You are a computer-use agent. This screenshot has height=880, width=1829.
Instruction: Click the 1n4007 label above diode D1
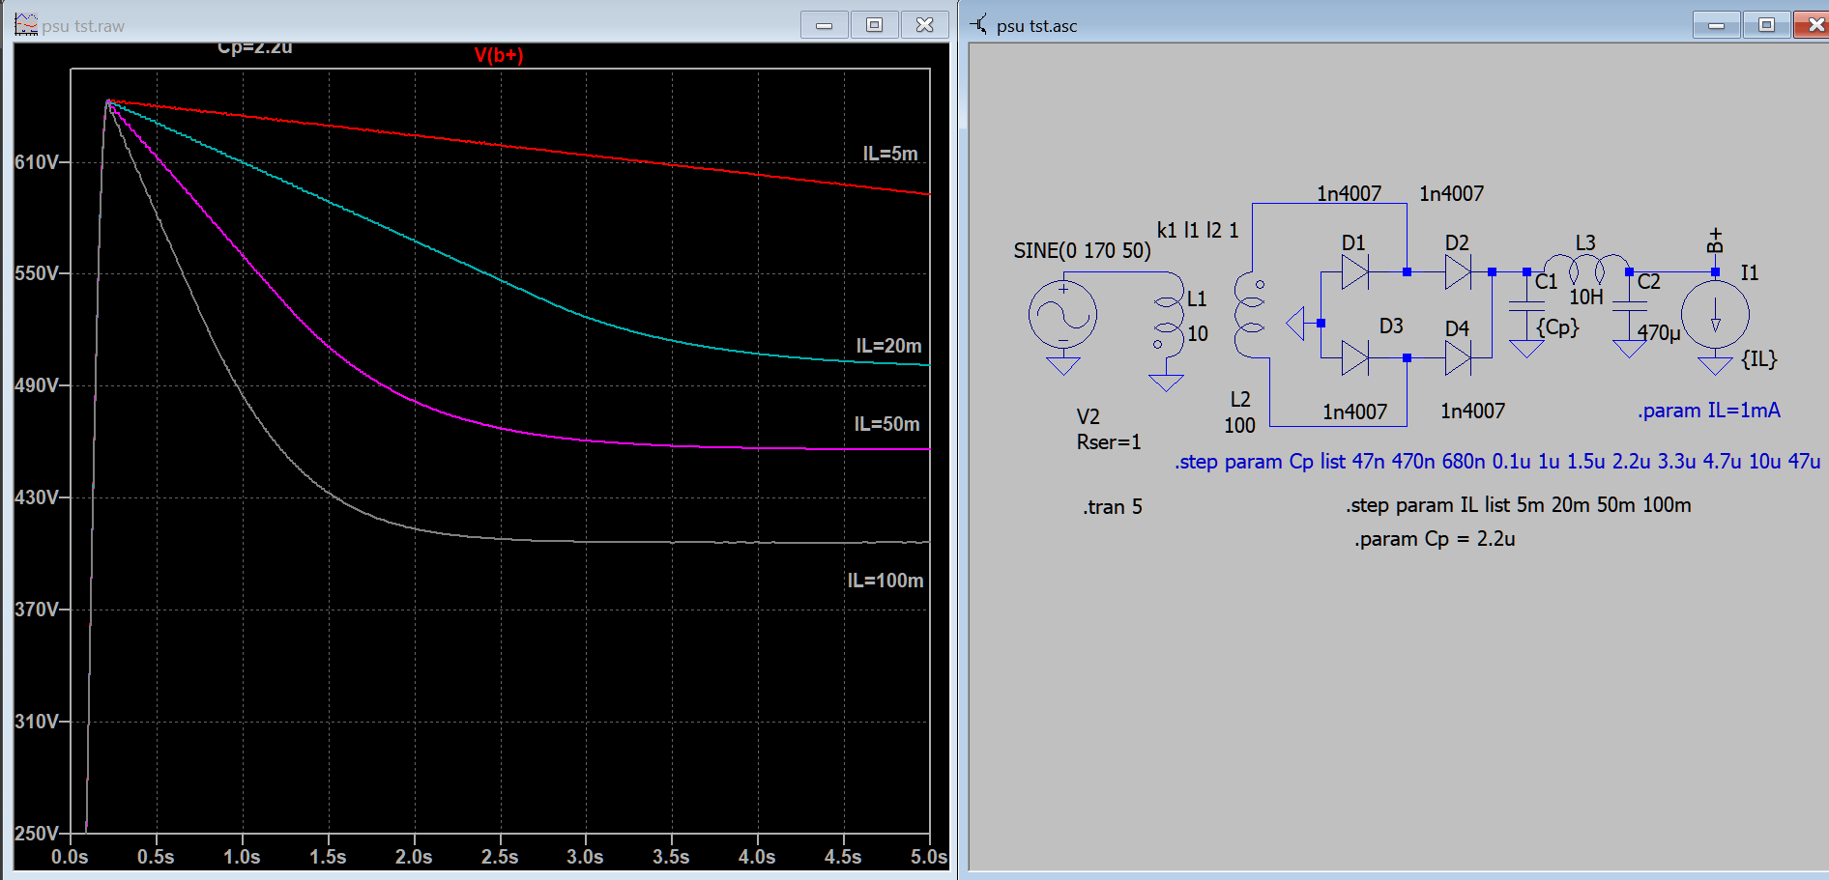[1350, 194]
